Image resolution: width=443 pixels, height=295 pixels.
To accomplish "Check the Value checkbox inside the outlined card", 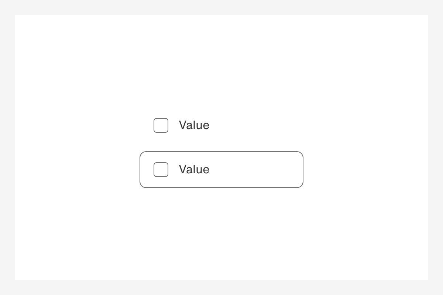I will (161, 170).
